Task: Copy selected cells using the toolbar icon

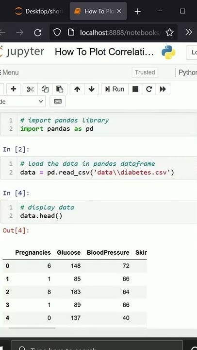Action: pos(45,89)
